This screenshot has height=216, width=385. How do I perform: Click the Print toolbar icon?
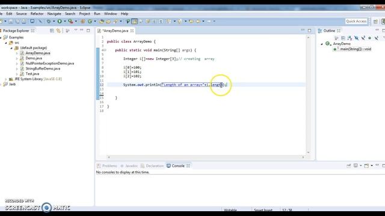(x=24, y=22)
